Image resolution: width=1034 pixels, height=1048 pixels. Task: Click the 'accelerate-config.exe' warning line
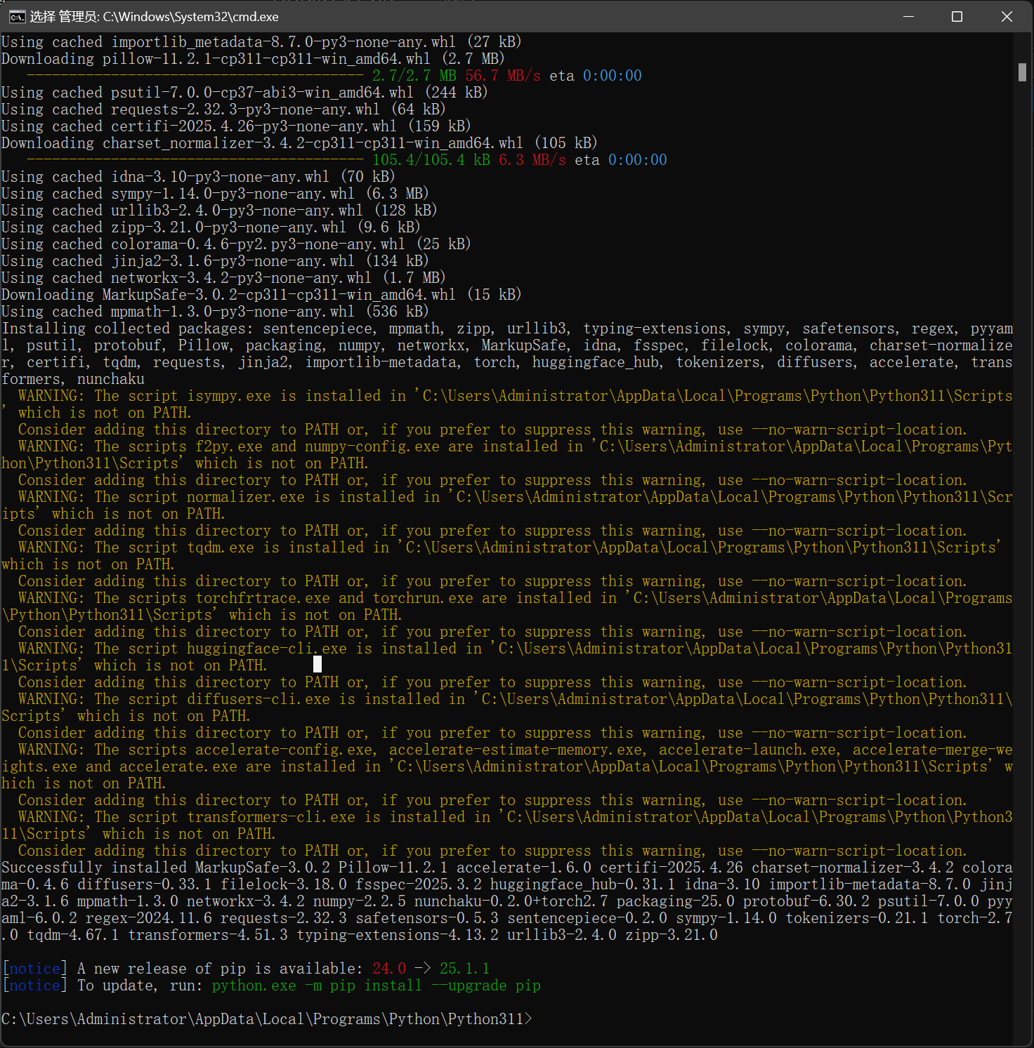coord(516,750)
